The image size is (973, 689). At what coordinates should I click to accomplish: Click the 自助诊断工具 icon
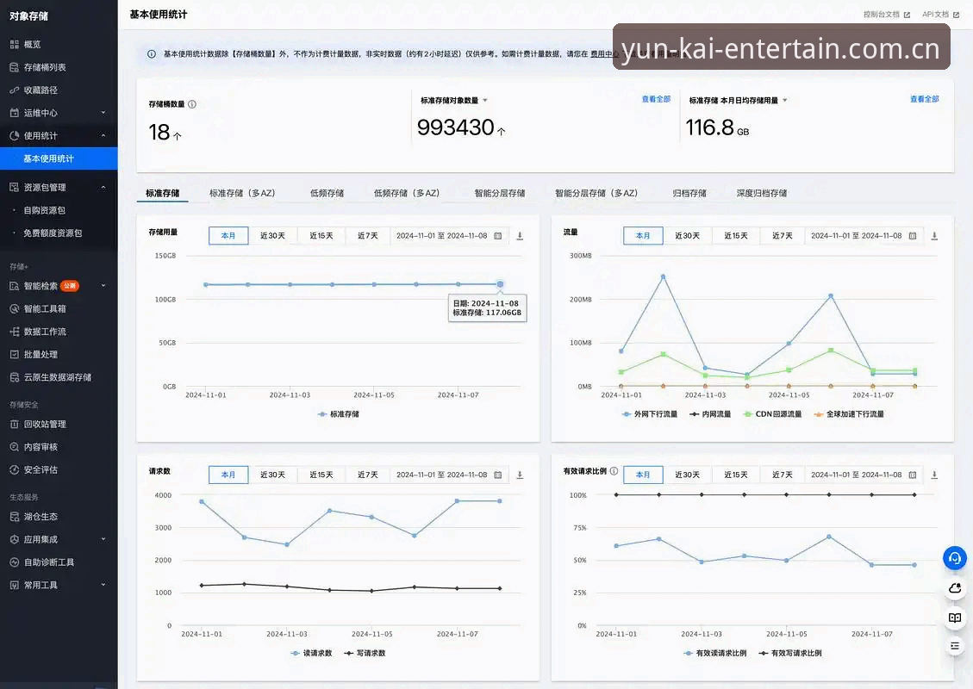pos(15,562)
